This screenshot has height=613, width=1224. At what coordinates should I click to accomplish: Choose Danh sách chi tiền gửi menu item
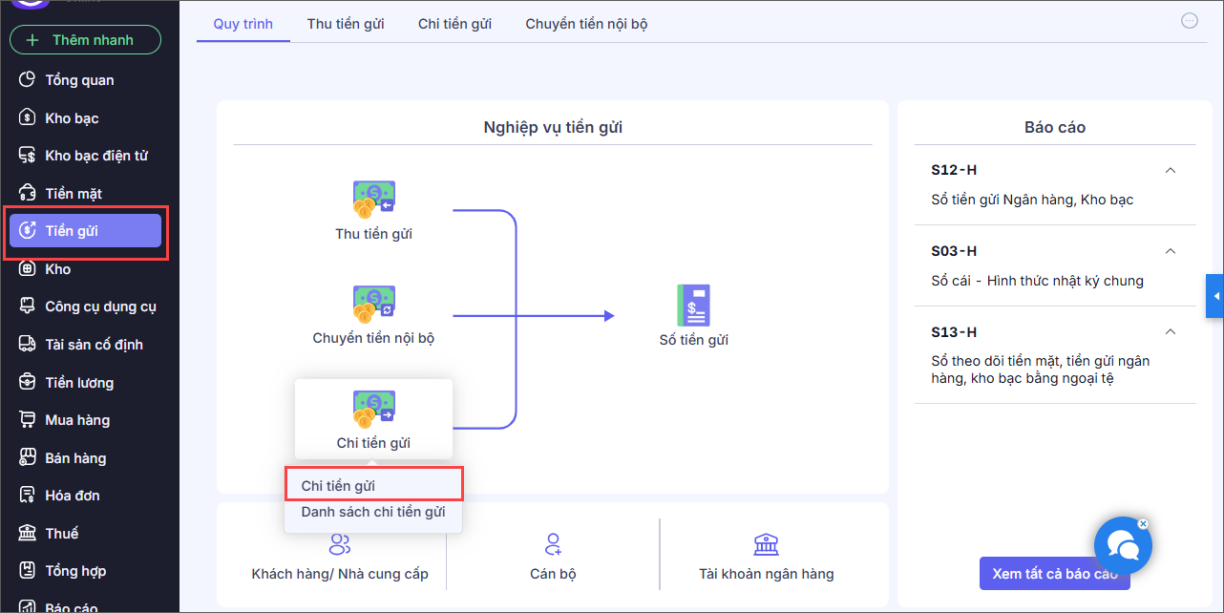pyautogui.click(x=373, y=512)
